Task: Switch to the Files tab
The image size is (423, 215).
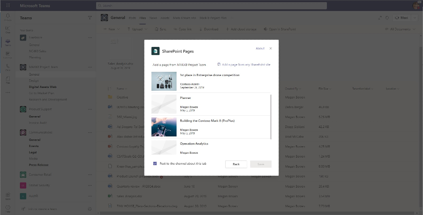Action: point(143,18)
